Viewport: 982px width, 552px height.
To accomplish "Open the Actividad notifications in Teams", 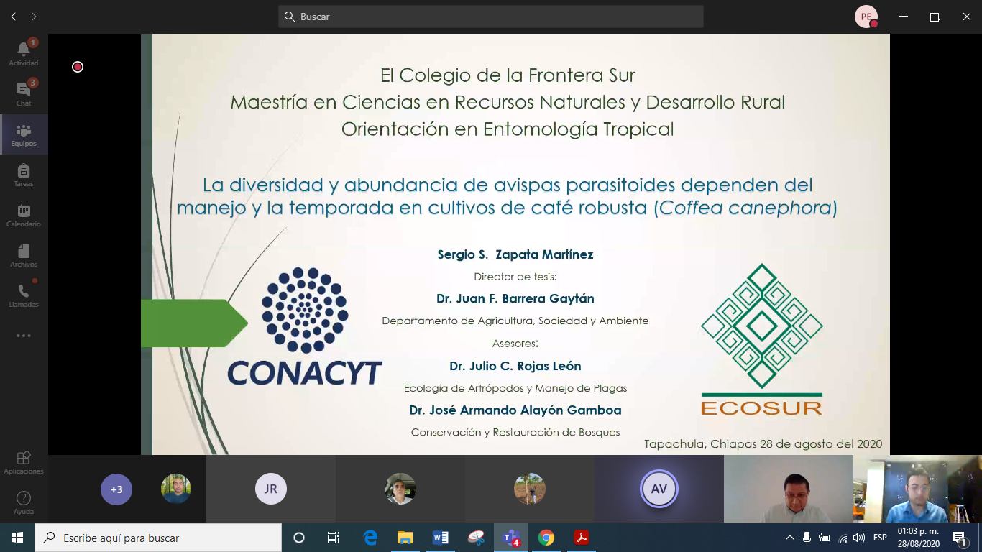I will [x=24, y=53].
